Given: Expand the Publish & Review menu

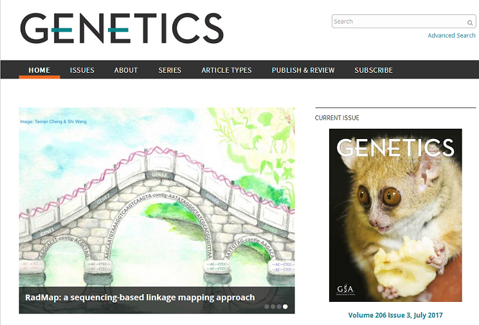Looking at the screenshot, I should (303, 70).
